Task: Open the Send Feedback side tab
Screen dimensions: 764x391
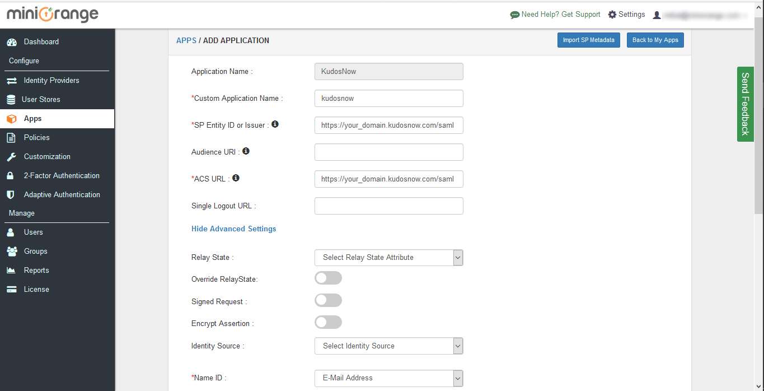Action: [x=745, y=104]
